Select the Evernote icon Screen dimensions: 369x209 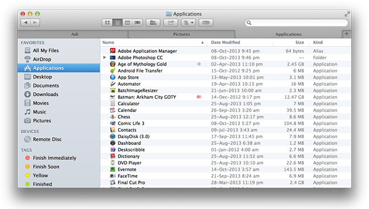pos(113,169)
